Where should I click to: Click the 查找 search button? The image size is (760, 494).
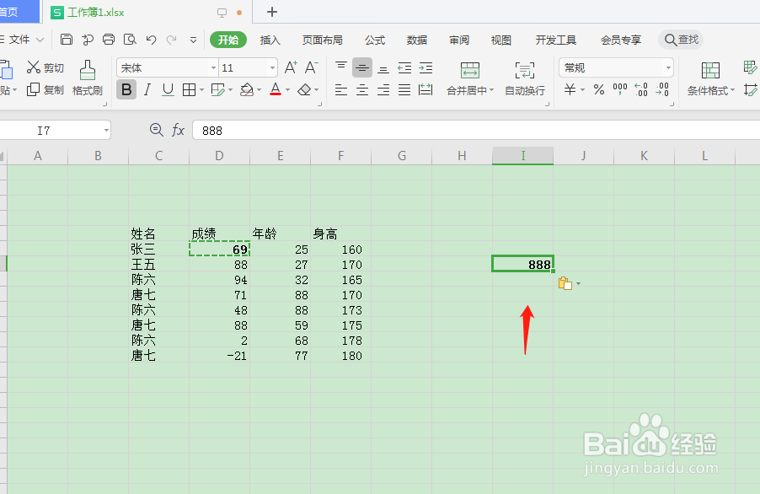pos(681,40)
